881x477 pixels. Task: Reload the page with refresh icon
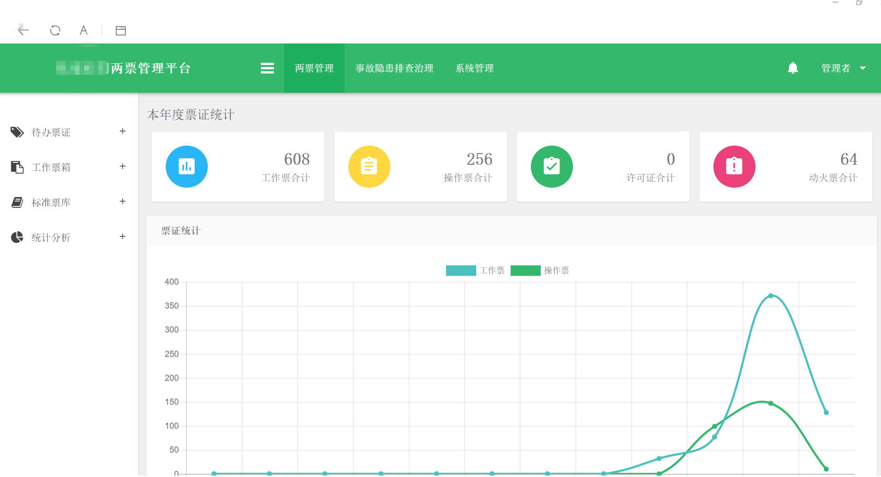point(55,30)
